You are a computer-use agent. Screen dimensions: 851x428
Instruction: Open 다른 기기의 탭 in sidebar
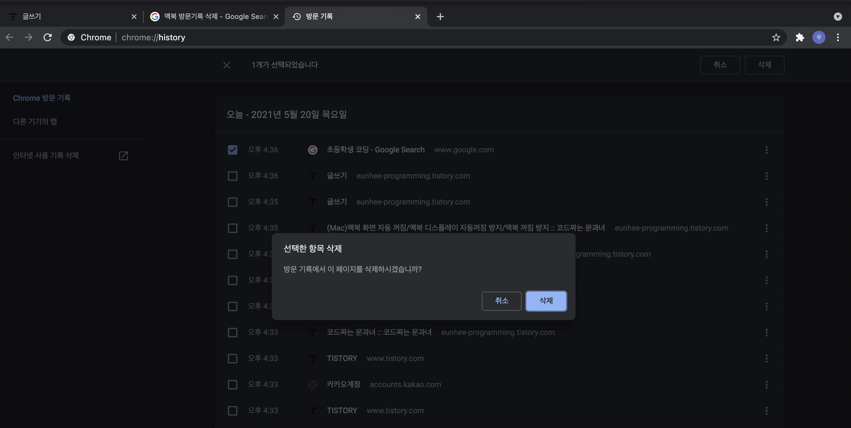(35, 122)
